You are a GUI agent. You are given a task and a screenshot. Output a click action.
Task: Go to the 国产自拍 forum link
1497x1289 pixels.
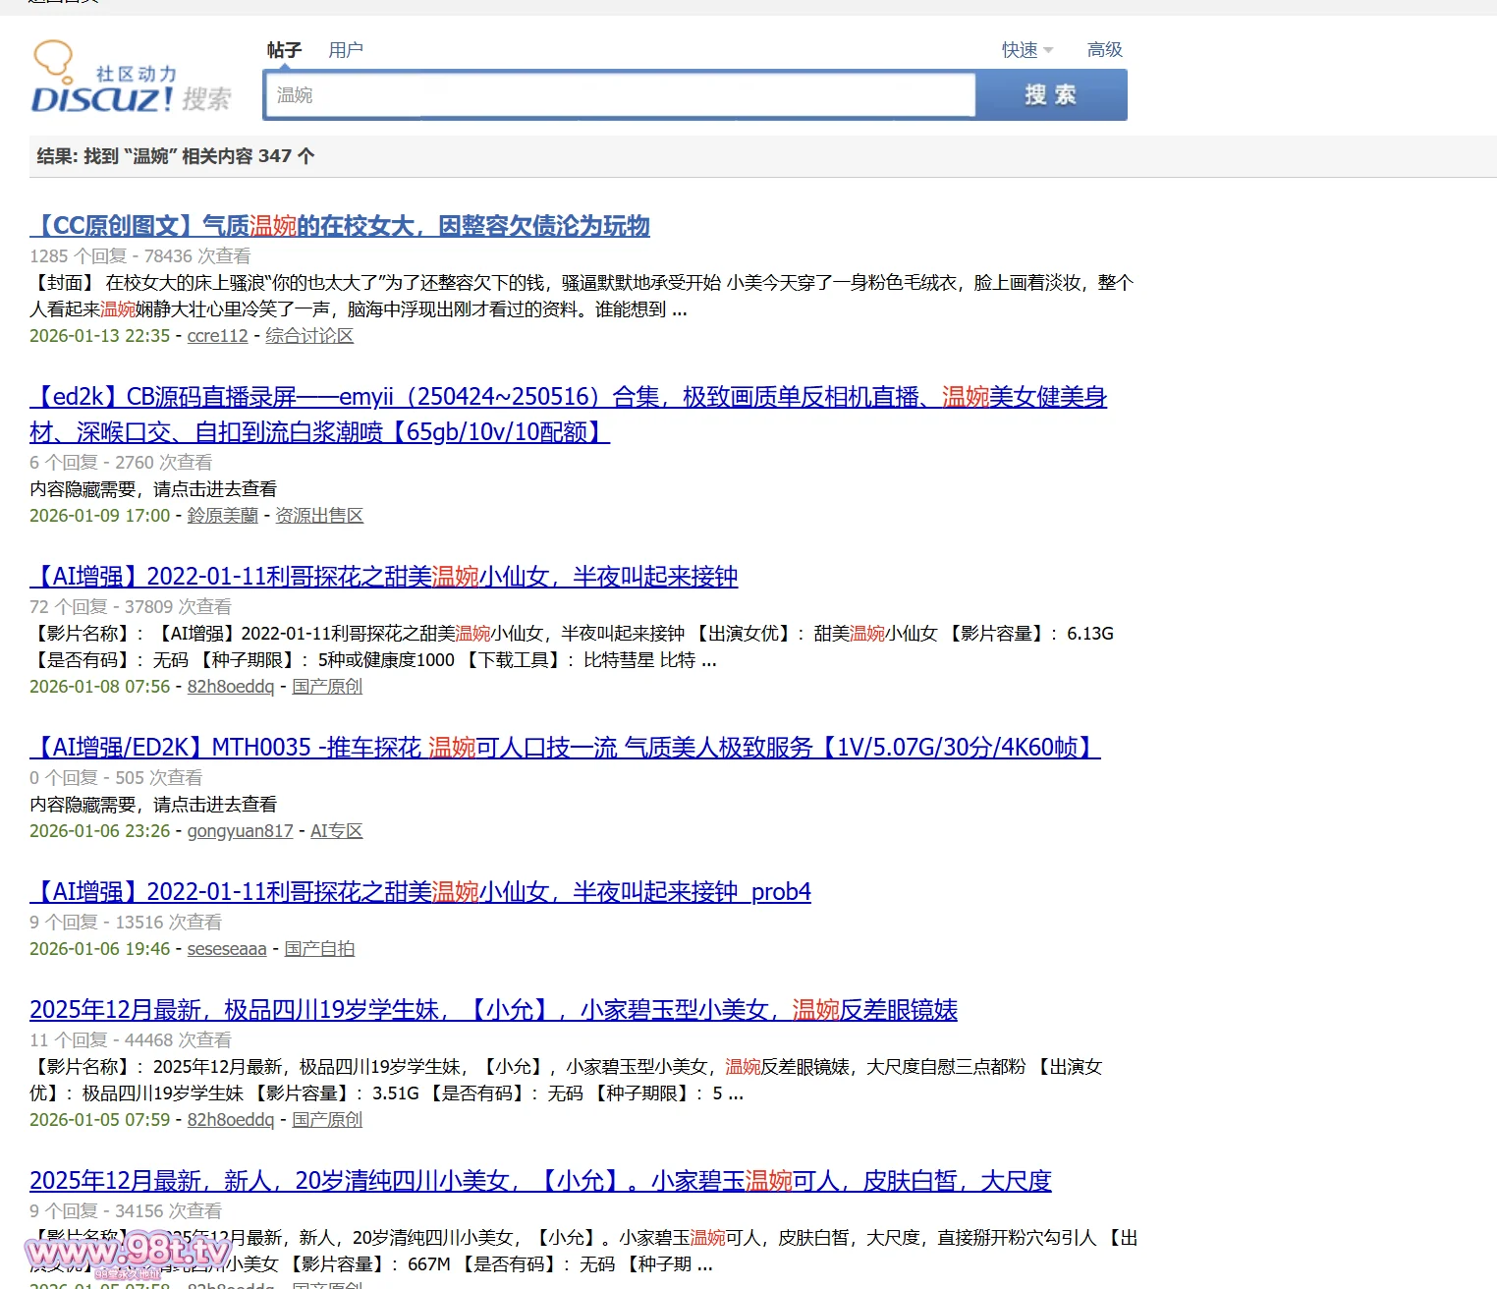click(x=319, y=949)
